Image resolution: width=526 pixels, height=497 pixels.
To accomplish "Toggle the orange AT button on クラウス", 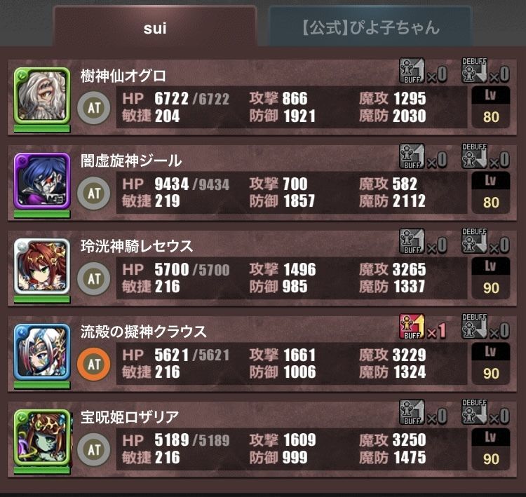I will click(93, 364).
